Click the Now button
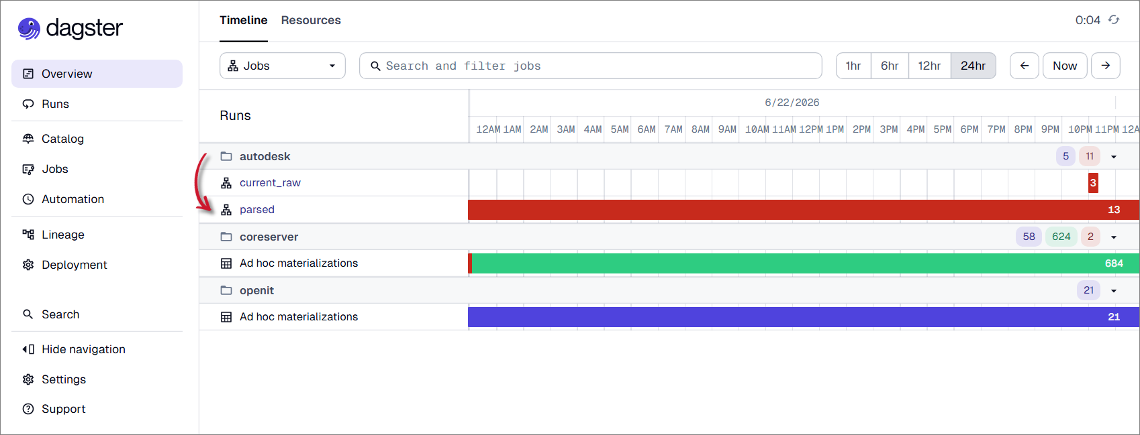The width and height of the screenshot is (1140, 435). pos(1065,66)
